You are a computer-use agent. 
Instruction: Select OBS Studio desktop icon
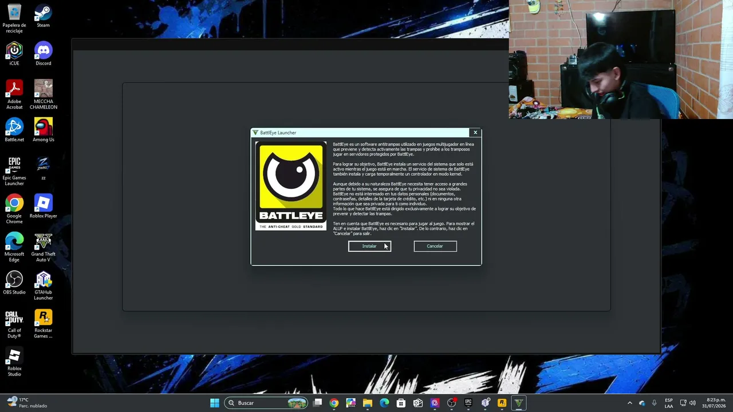click(14, 283)
